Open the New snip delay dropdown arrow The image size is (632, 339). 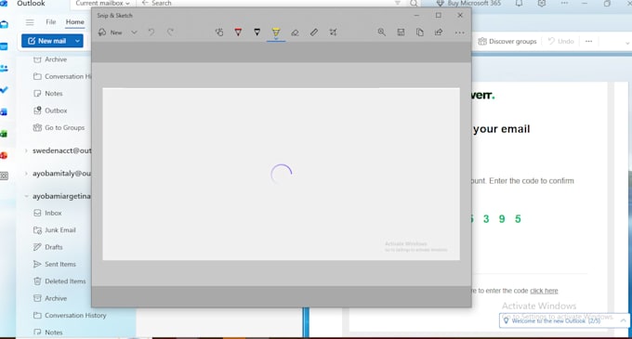point(134,33)
